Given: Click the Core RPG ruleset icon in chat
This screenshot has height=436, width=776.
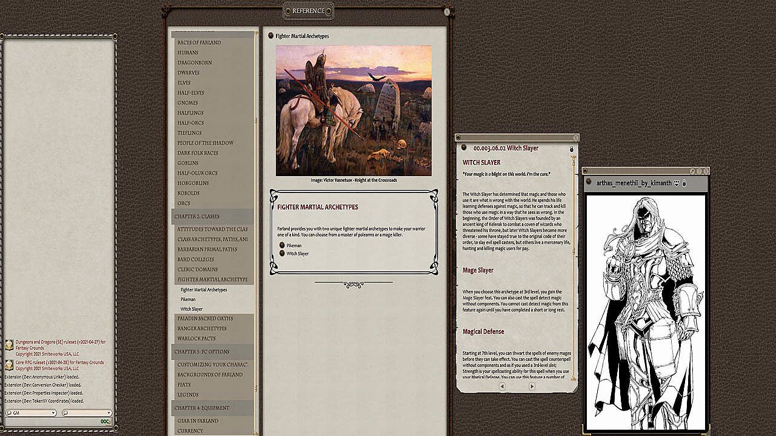Looking at the screenshot, I should (x=9, y=365).
